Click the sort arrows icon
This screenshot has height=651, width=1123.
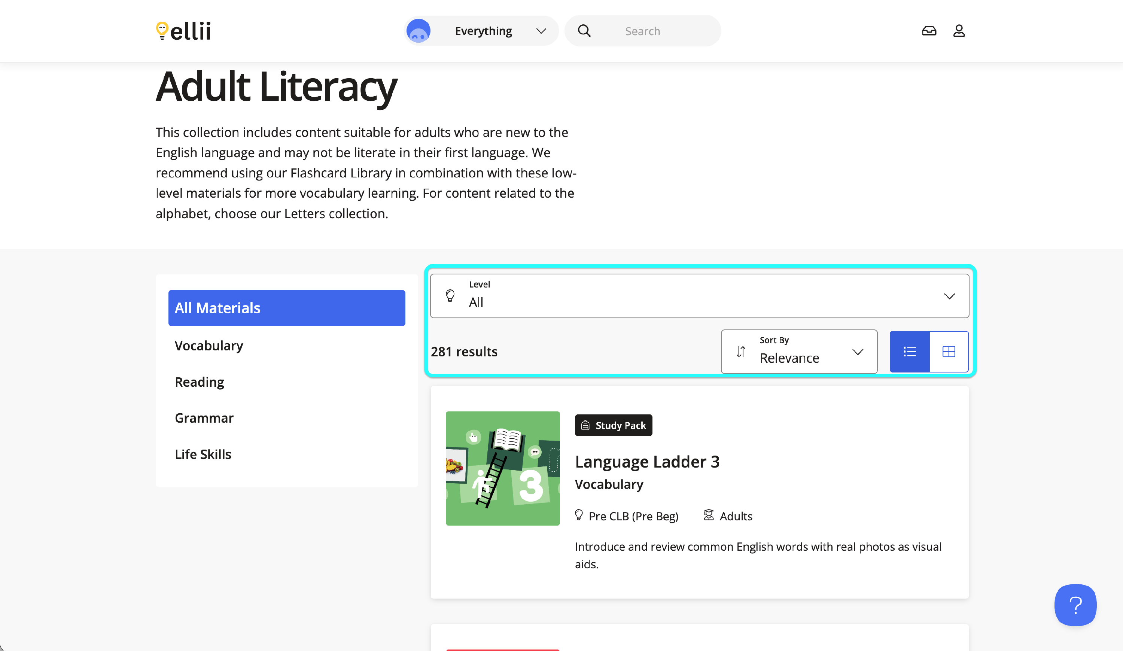coord(741,352)
